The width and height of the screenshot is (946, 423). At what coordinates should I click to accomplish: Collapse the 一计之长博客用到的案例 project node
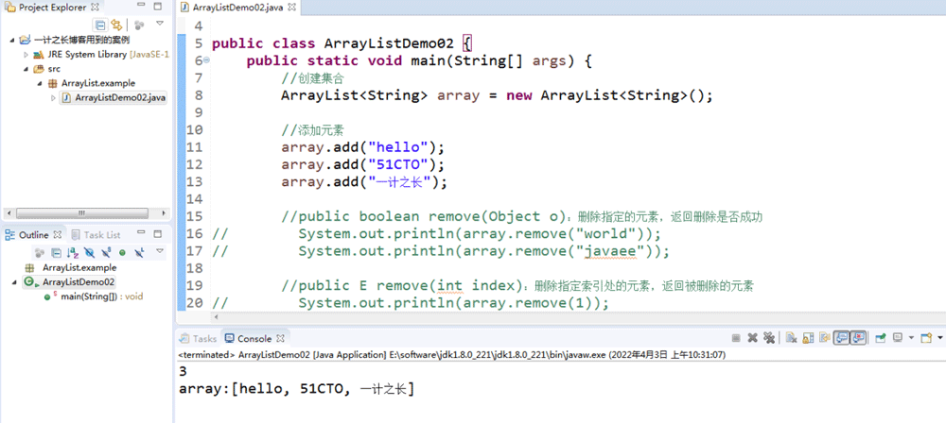click(x=12, y=41)
